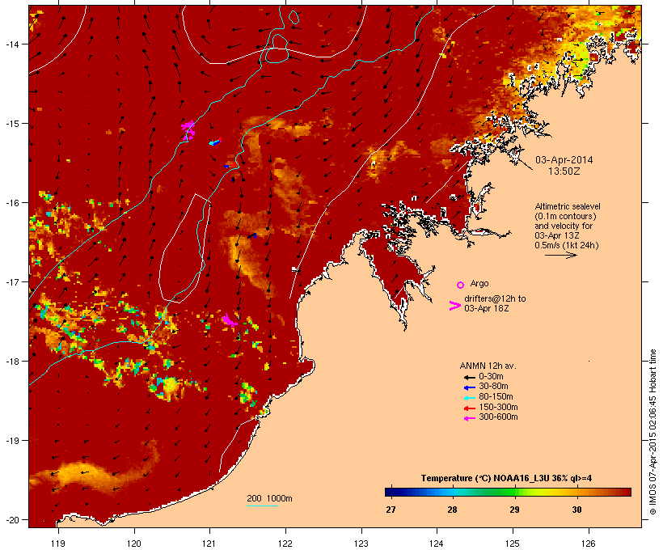The image size is (663, 550).
Task: Click the IMOS copyright timestamp text
Action: coord(652,432)
